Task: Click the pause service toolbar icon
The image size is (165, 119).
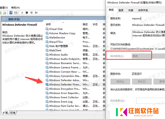Action: 31,13
